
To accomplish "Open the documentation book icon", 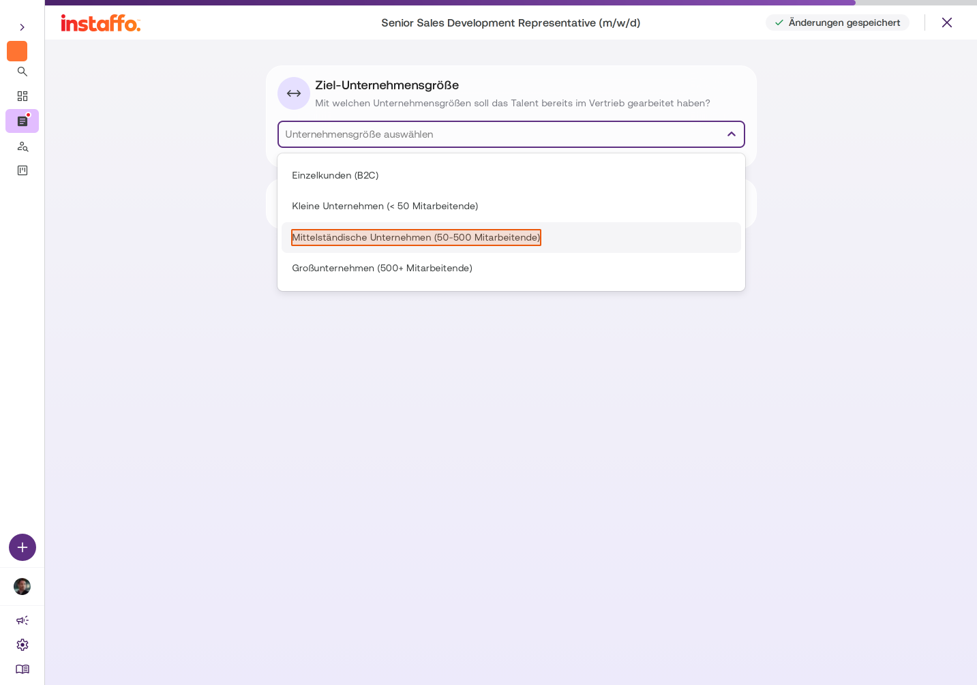I will (x=22, y=669).
